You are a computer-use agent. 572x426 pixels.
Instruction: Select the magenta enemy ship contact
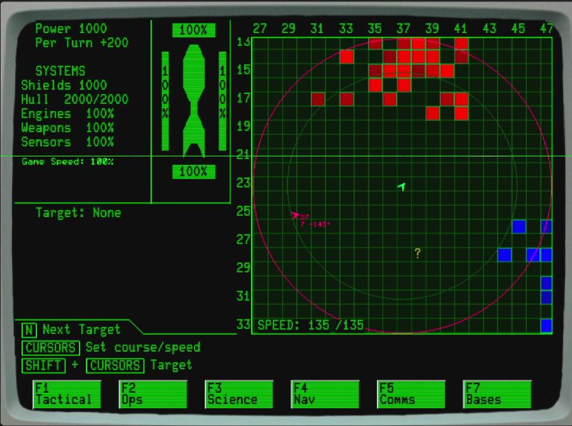point(295,216)
